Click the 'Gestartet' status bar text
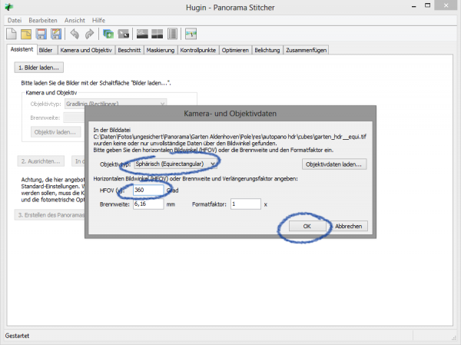The height and width of the screenshot is (345, 461). (17, 336)
